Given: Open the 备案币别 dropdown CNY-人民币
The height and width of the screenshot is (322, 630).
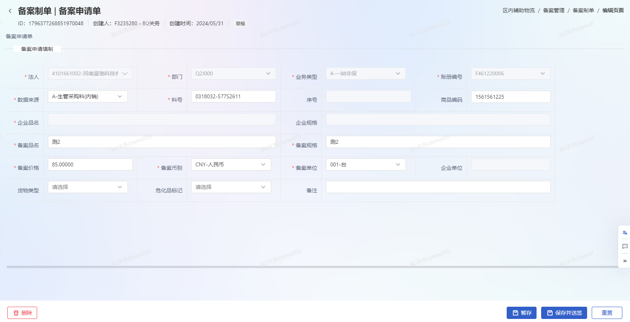Looking at the screenshot, I should (x=231, y=164).
